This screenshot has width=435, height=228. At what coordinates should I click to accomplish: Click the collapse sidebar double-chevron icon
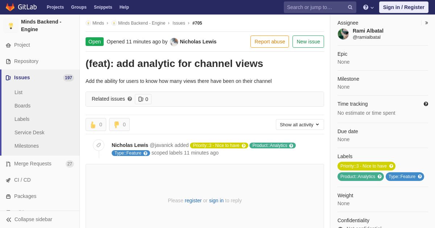click(9, 220)
